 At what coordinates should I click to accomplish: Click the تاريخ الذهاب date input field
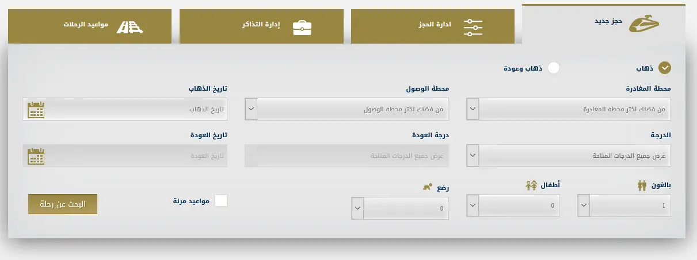pos(125,109)
